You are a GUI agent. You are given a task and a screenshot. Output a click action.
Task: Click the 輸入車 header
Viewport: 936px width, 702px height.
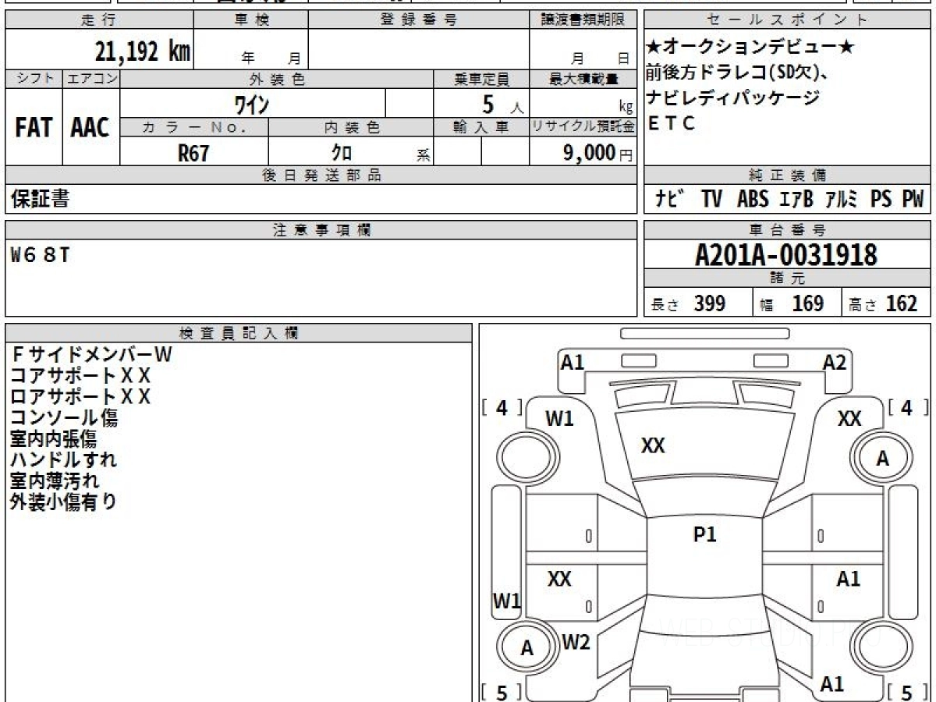tap(481, 127)
